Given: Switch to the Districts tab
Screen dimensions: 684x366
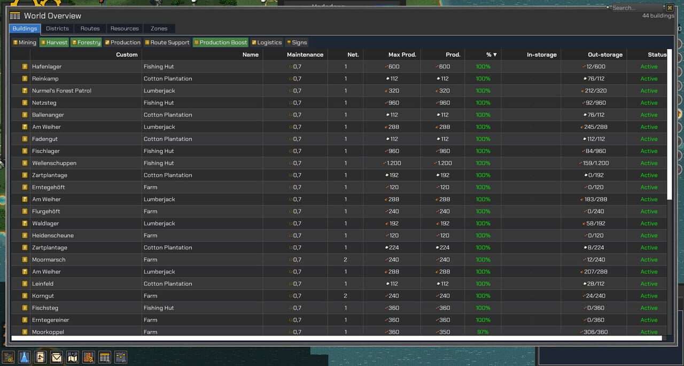Looking at the screenshot, I should pyautogui.click(x=57, y=28).
